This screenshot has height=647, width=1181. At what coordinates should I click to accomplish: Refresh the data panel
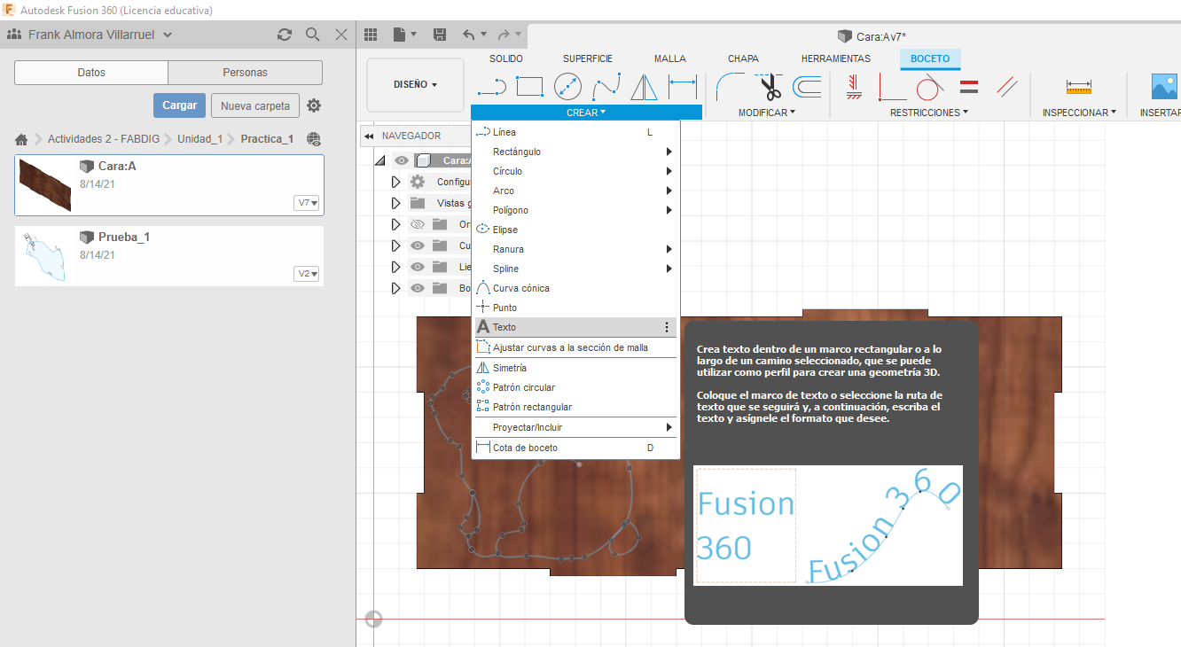(284, 35)
